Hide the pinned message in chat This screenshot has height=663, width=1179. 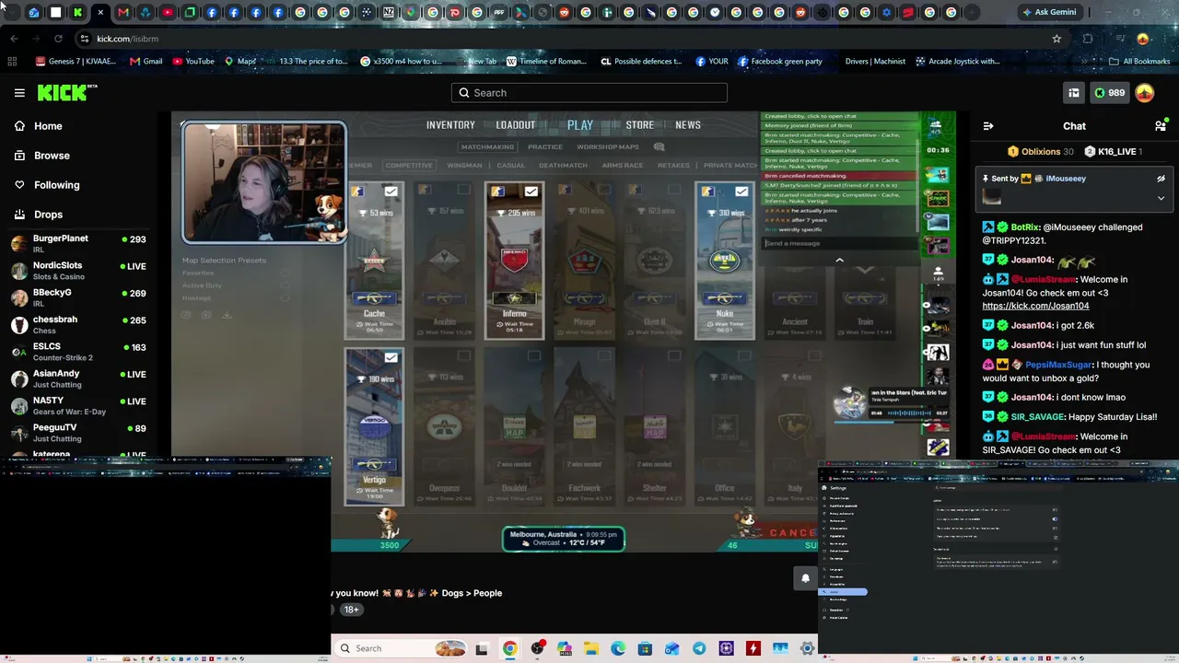[x=1161, y=179]
